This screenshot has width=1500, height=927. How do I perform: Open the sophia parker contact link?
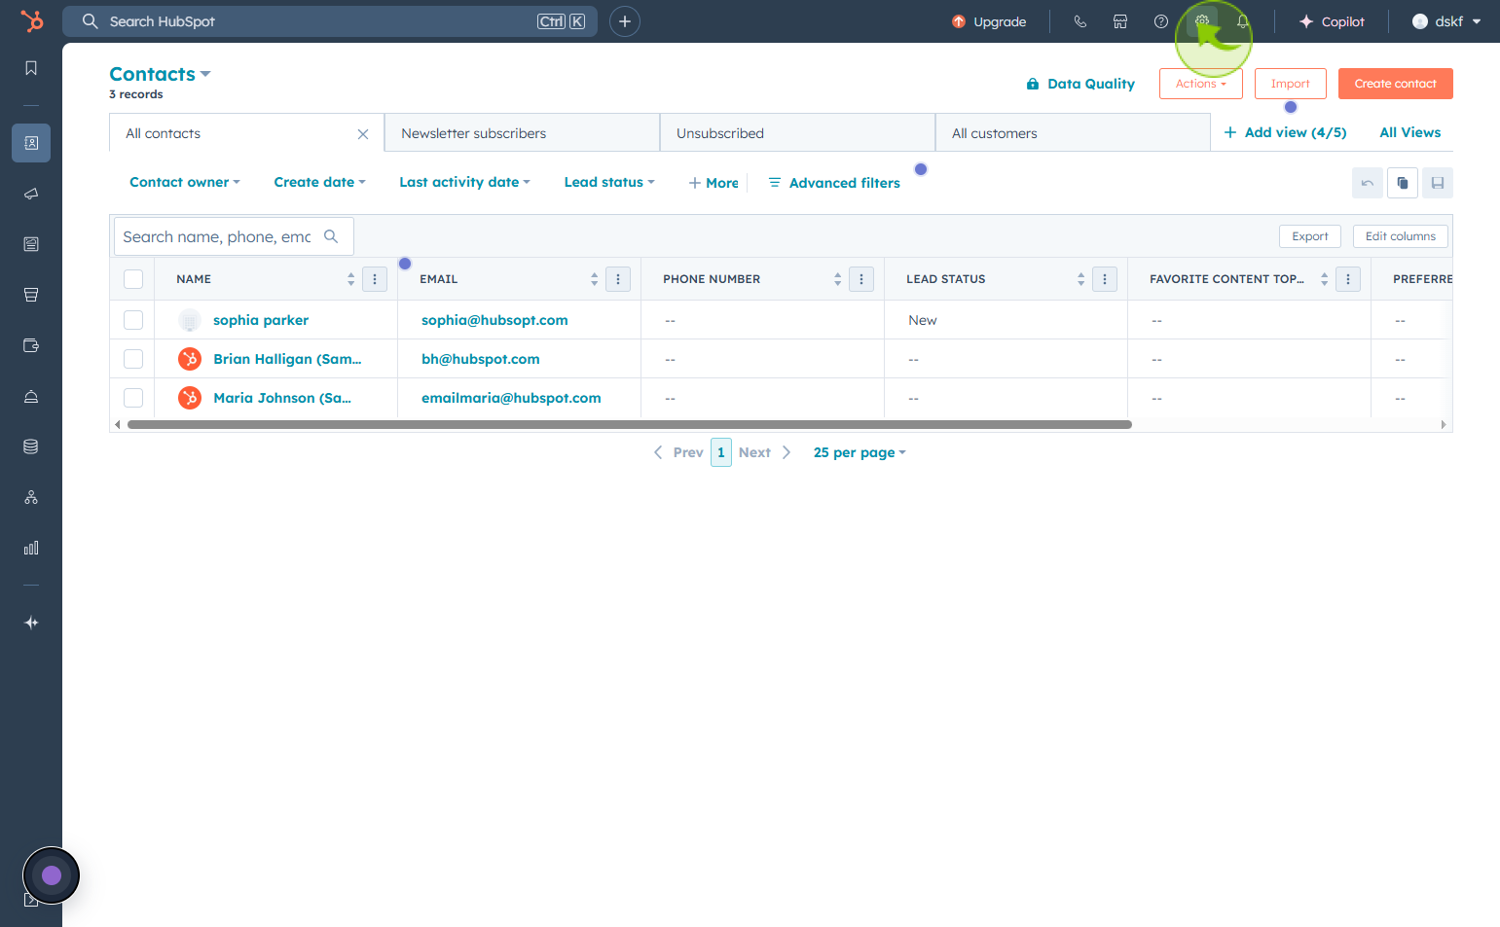(261, 320)
